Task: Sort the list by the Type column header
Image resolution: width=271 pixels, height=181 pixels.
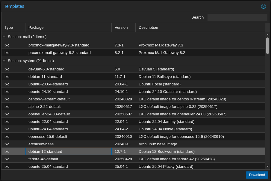Action: 13,28
